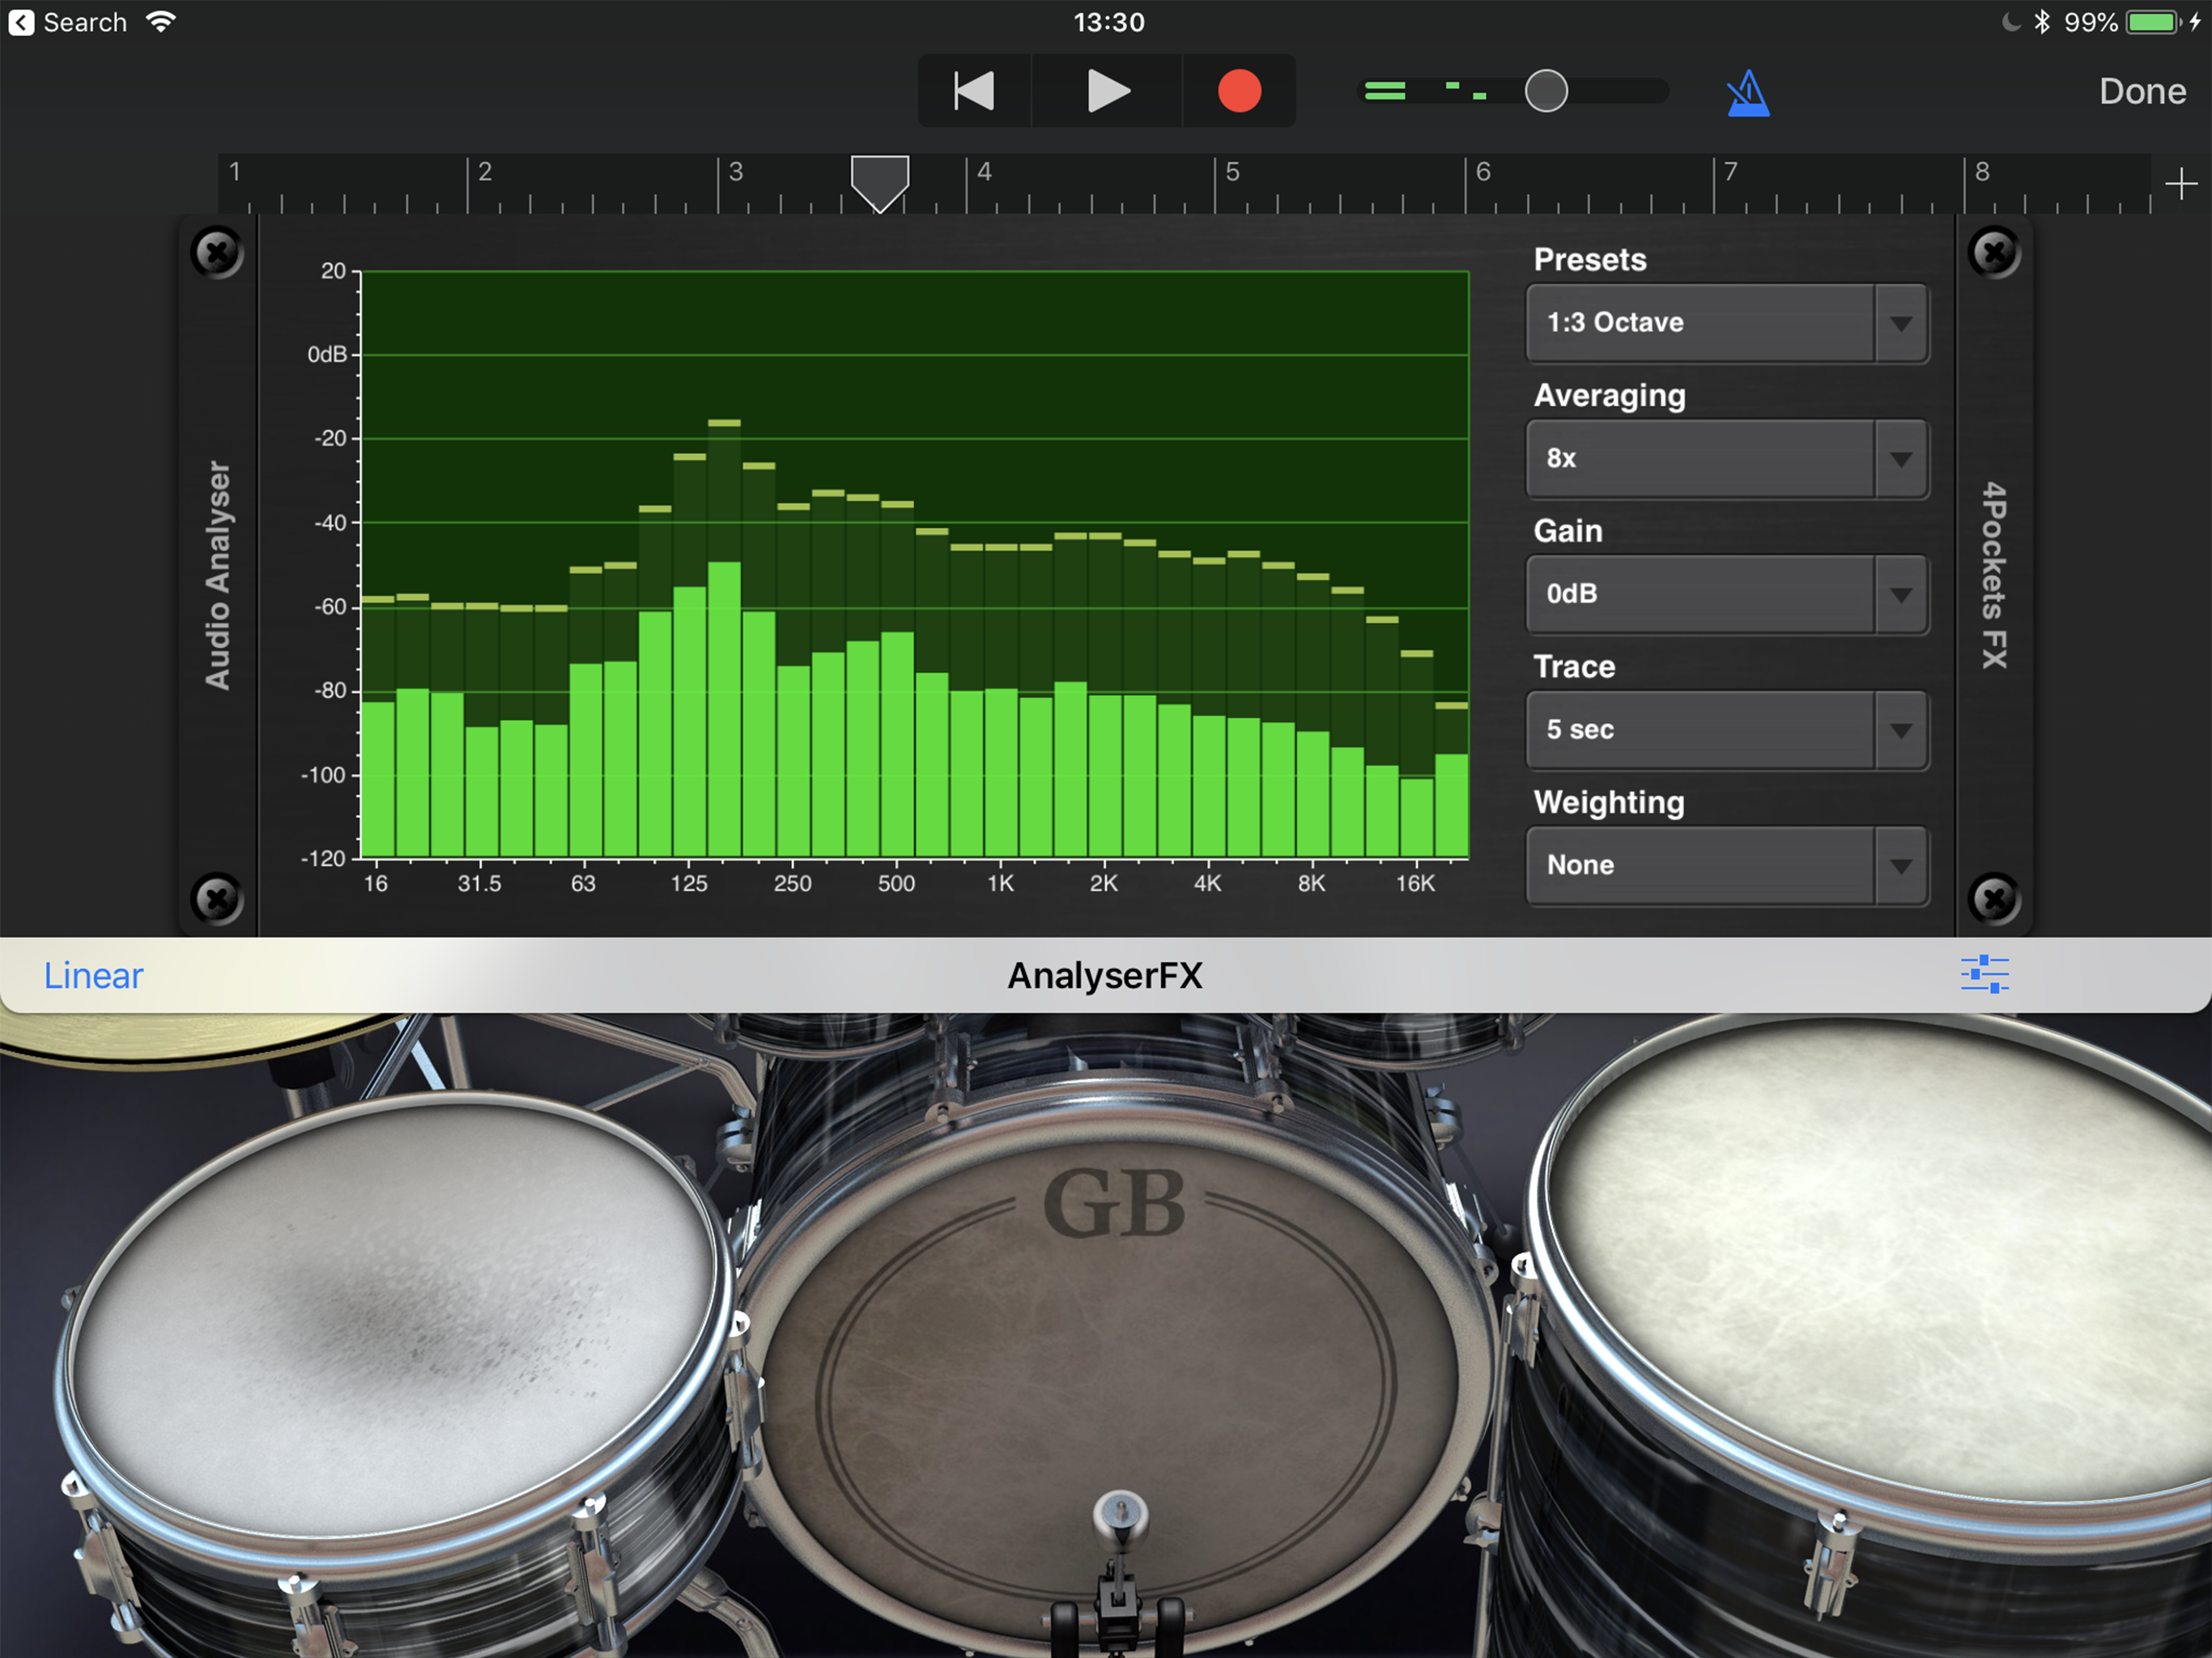Click the playhead marker on the ruler
Screen dimensions: 2212x1658
(879, 180)
